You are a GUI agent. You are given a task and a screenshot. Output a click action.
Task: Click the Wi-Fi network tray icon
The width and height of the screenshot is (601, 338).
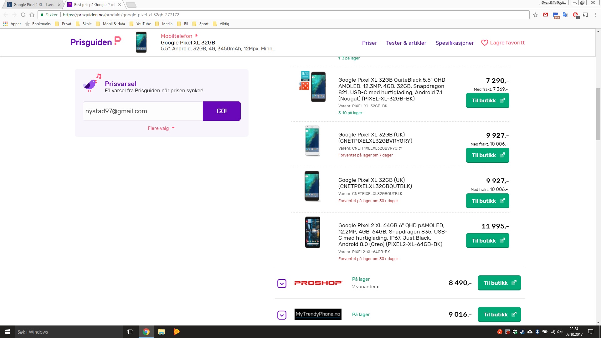[x=553, y=332]
